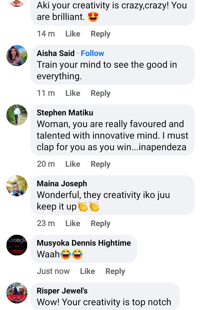Like the Waah comment by Musyoka
This screenshot has width=201, height=310.
tap(87, 271)
